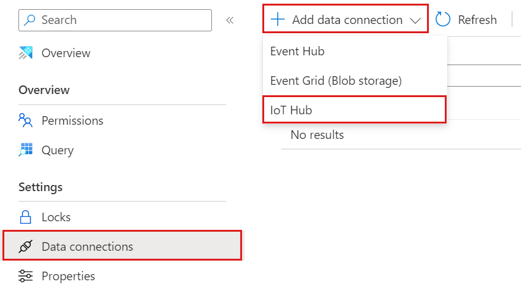Select Event Grid (Blob storage) option
The height and width of the screenshot is (295, 521).
tap(335, 81)
